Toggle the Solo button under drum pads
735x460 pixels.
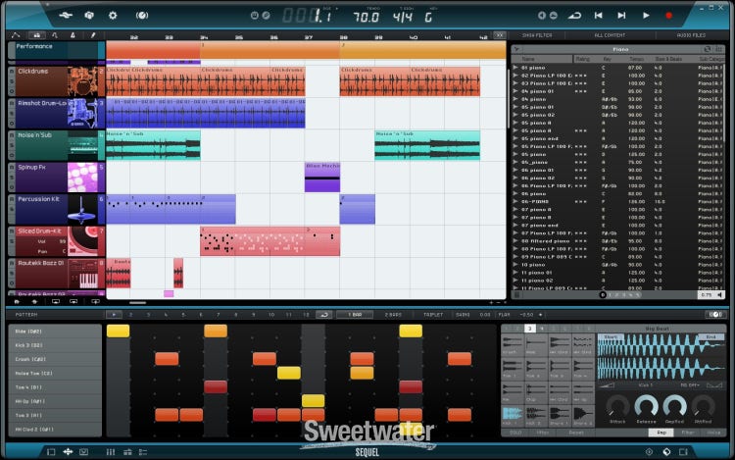[512, 432]
